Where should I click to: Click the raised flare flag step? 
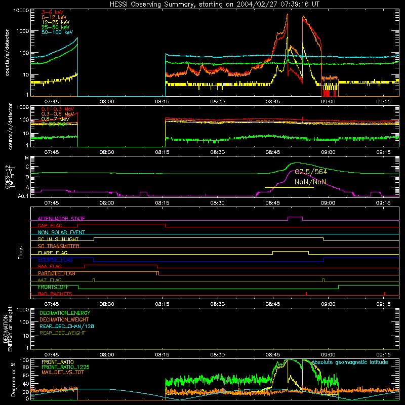pyautogui.click(x=291, y=251)
